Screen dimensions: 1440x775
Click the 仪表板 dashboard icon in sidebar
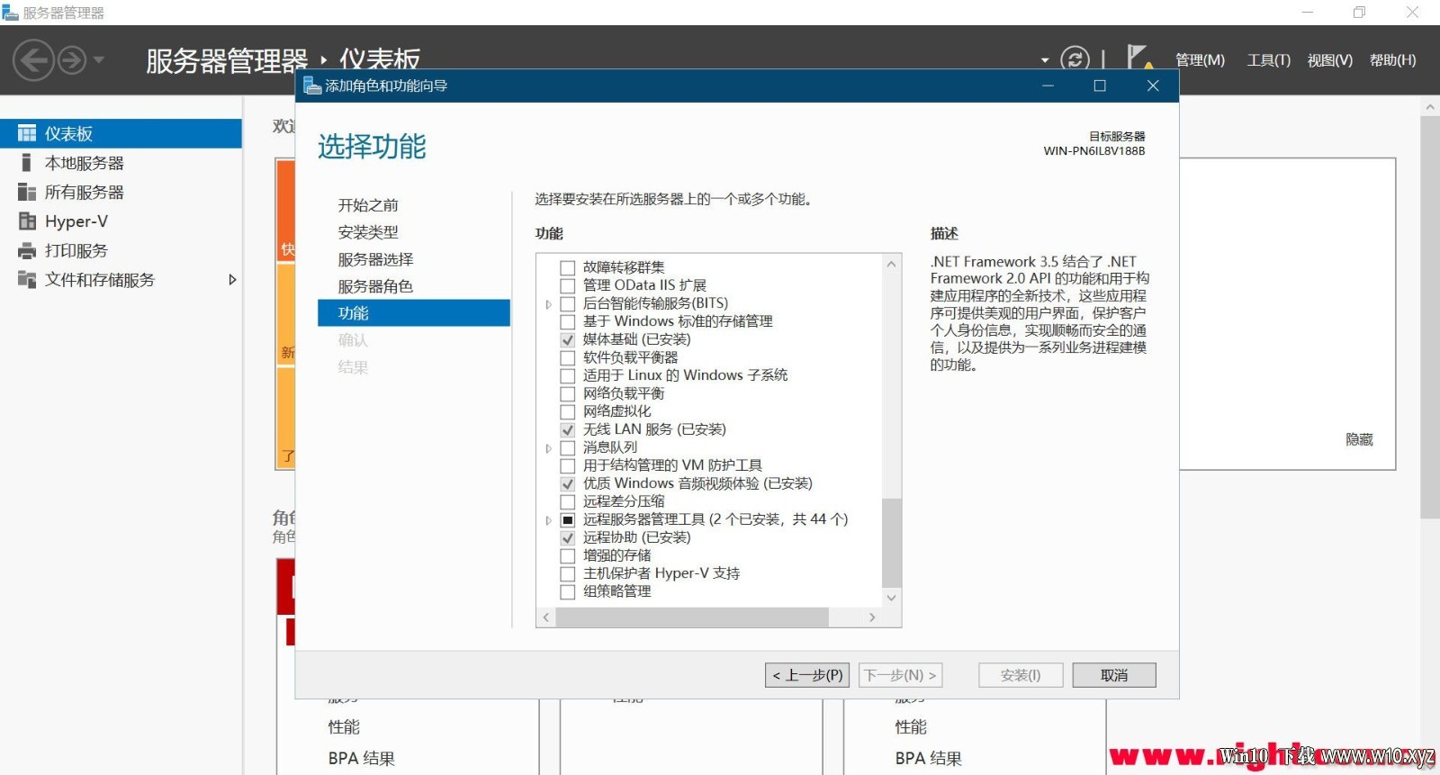[27, 134]
